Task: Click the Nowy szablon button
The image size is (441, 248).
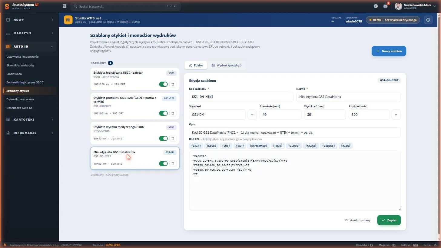Action: [389, 51]
